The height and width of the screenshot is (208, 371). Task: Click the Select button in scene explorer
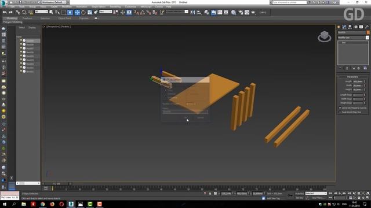(x=21, y=28)
